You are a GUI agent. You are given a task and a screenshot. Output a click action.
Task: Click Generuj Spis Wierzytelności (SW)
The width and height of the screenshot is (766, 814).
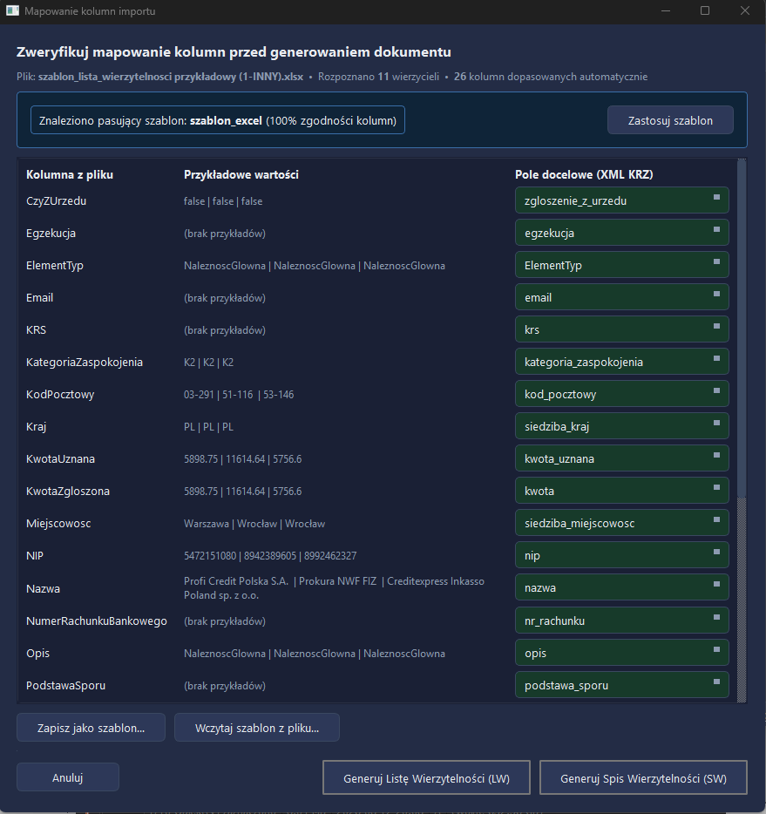click(643, 777)
